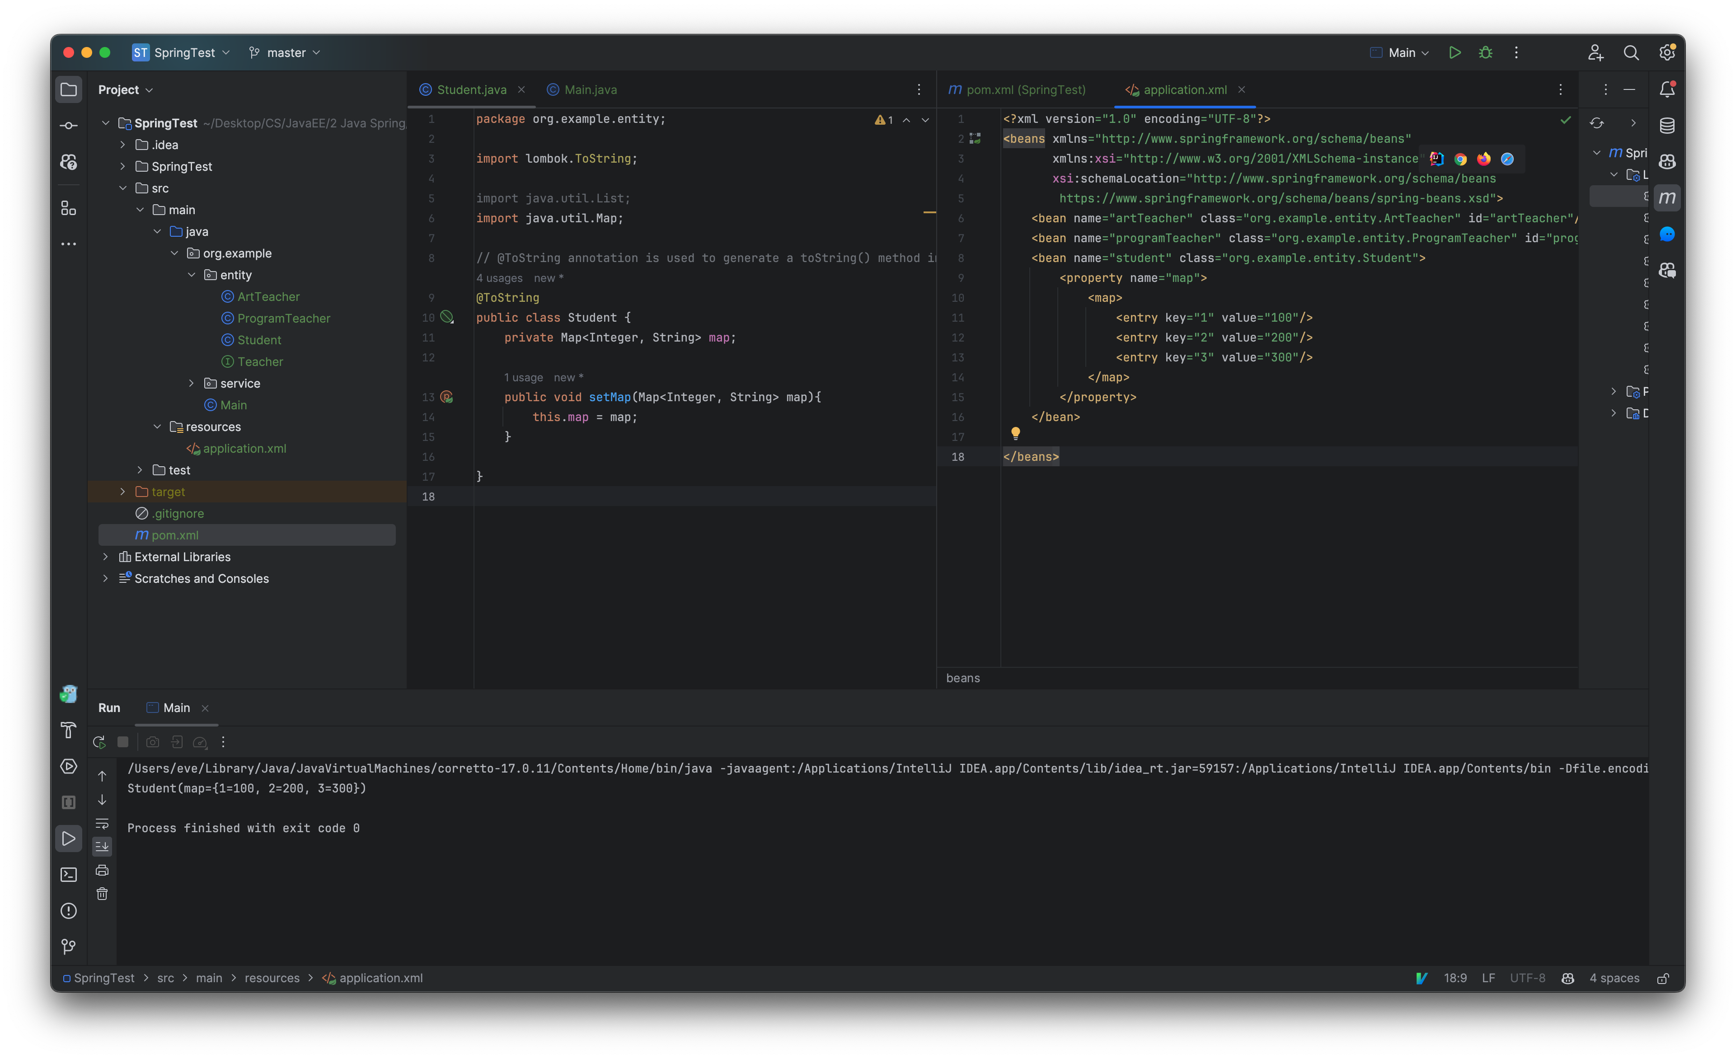Screen dimensions: 1736x1059
Task: Click the pom.xml file in project tree
Action: click(175, 534)
